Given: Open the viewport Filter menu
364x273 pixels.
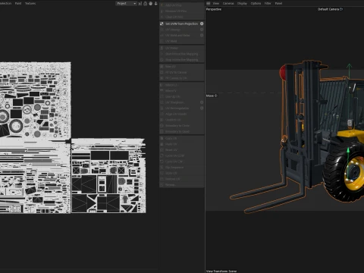Looking at the screenshot, I should coord(268,3).
